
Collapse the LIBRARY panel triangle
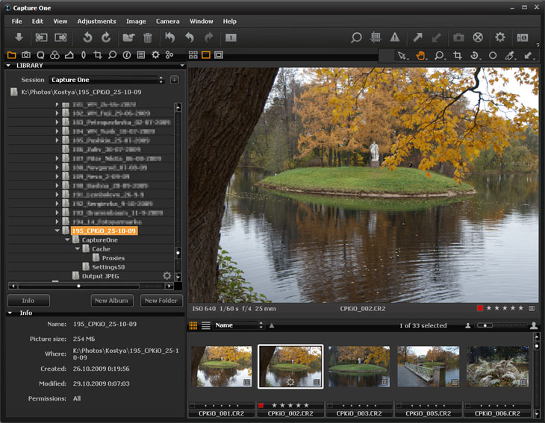pos(8,66)
